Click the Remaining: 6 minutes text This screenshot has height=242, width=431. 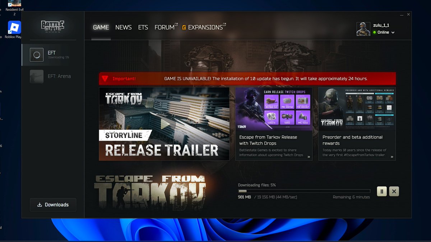pyautogui.click(x=351, y=197)
